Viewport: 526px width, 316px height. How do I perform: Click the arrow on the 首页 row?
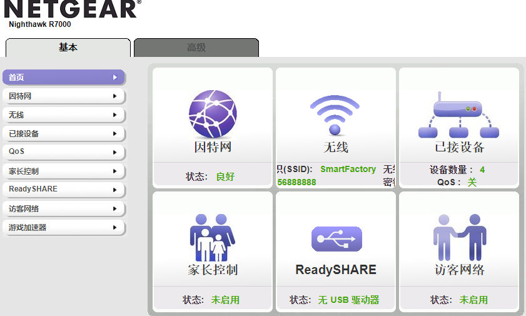(115, 77)
